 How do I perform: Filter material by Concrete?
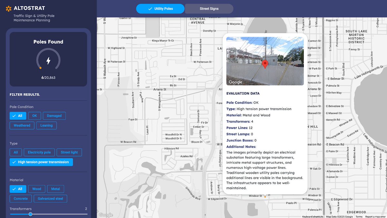pyautogui.click(x=21, y=198)
